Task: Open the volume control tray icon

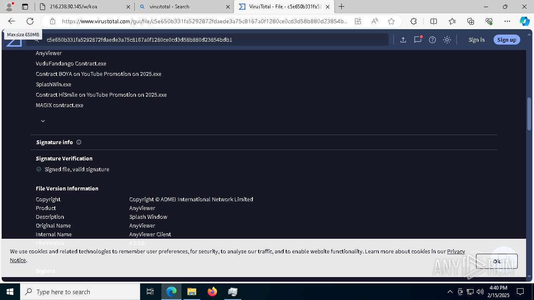Action: [x=480, y=292]
